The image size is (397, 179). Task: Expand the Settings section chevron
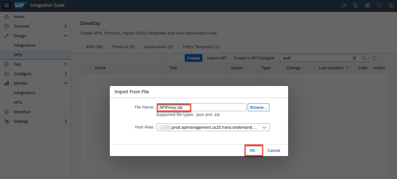66,121
